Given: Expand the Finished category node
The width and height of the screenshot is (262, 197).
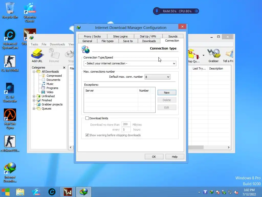Looking at the screenshot, I should coord(34,100).
